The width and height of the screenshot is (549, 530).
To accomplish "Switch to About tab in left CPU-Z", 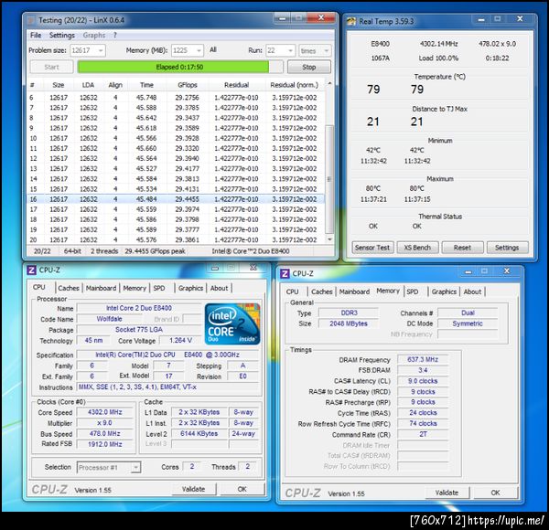I will click(220, 288).
